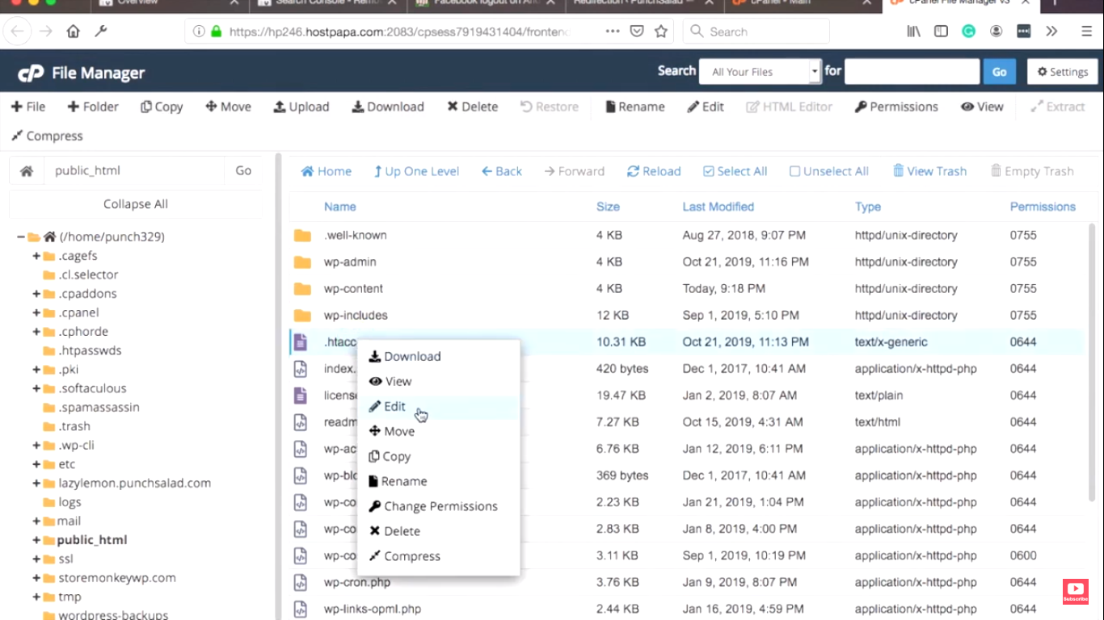Viewport: 1104px width, 620px height.
Task: Click the path Go button
Action: tap(243, 171)
